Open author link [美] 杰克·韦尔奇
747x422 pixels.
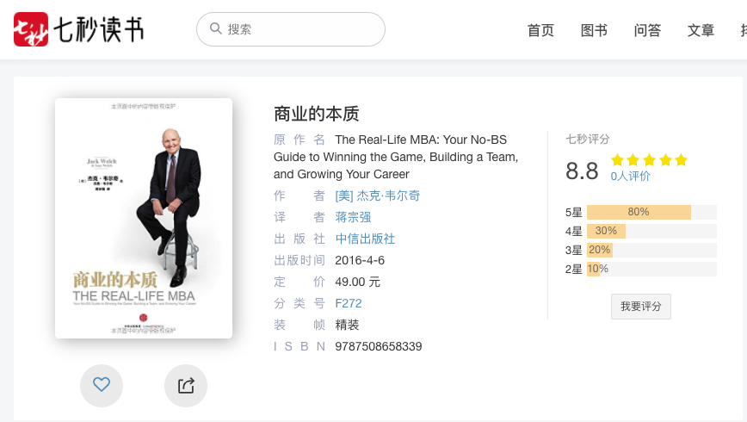(377, 196)
